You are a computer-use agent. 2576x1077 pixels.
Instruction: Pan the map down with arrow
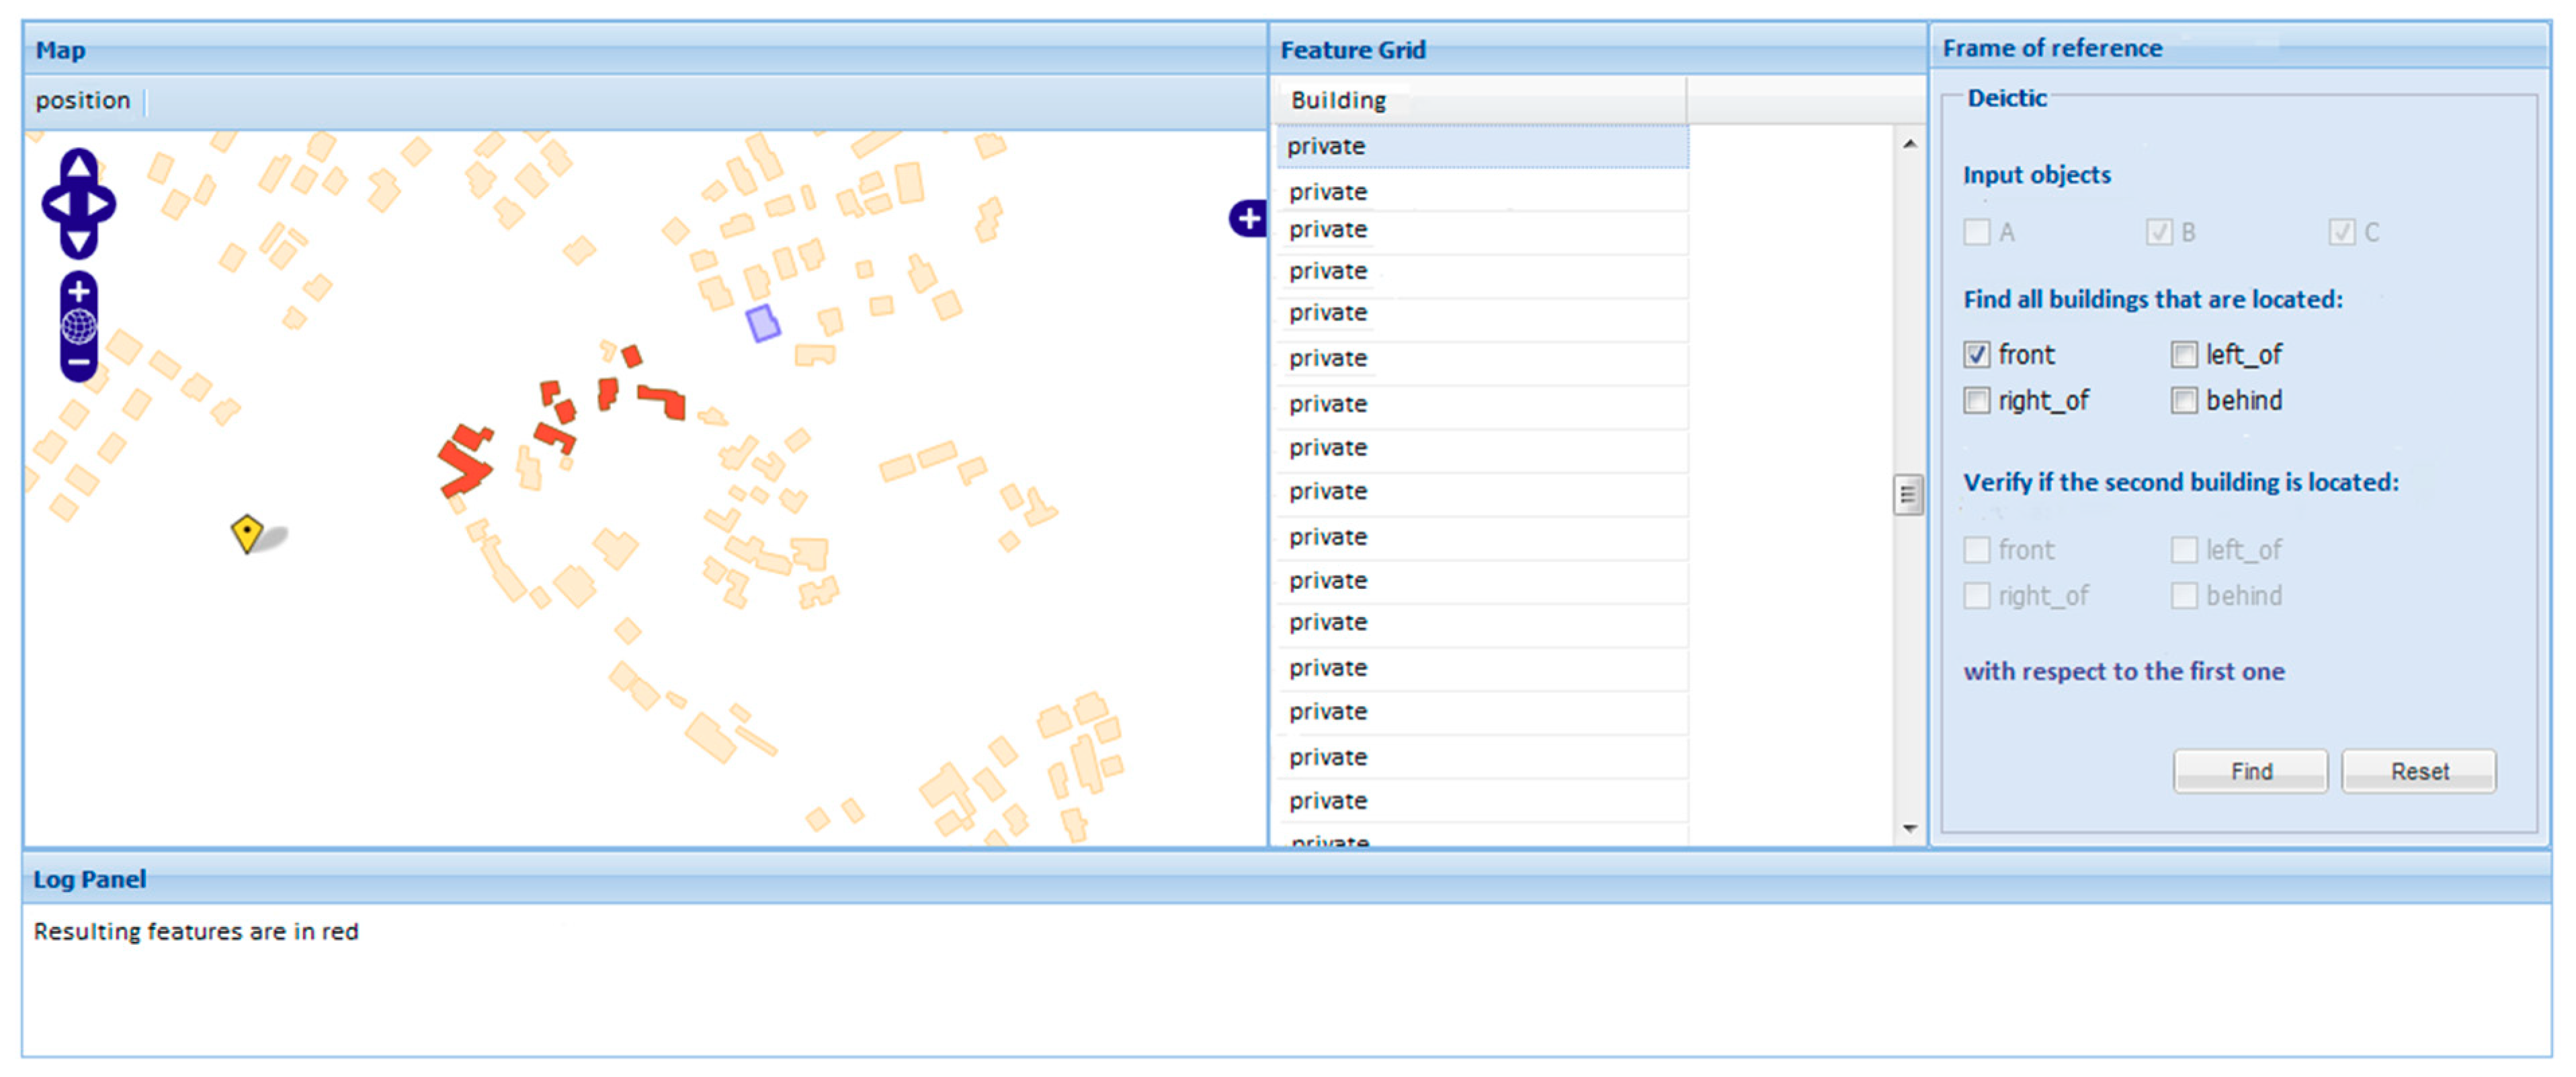(x=79, y=241)
